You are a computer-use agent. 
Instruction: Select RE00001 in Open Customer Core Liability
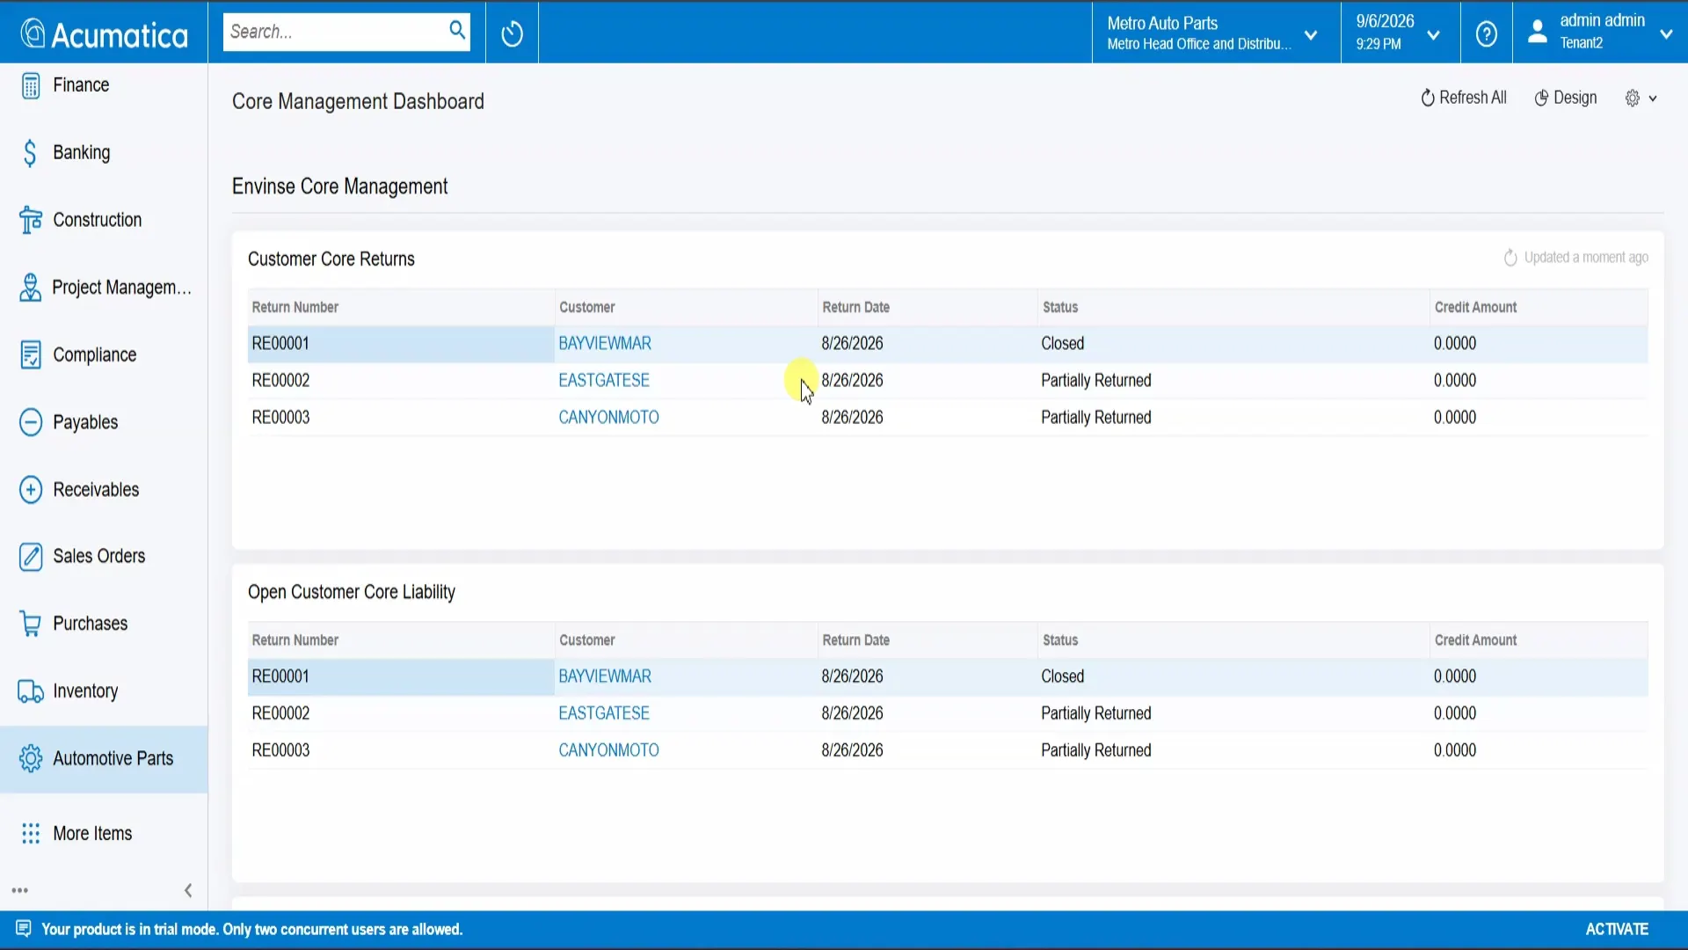click(x=948, y=676)
